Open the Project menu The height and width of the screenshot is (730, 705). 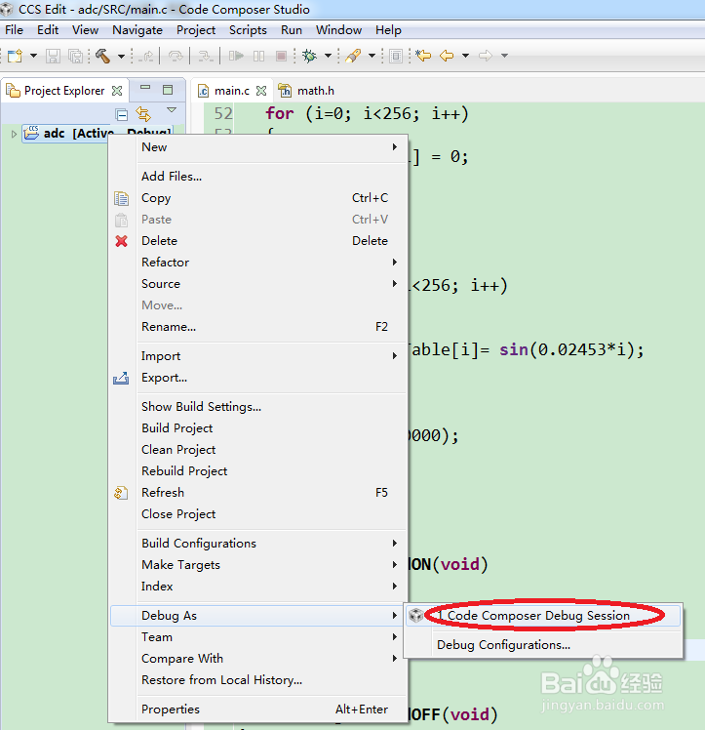[196, 30]
